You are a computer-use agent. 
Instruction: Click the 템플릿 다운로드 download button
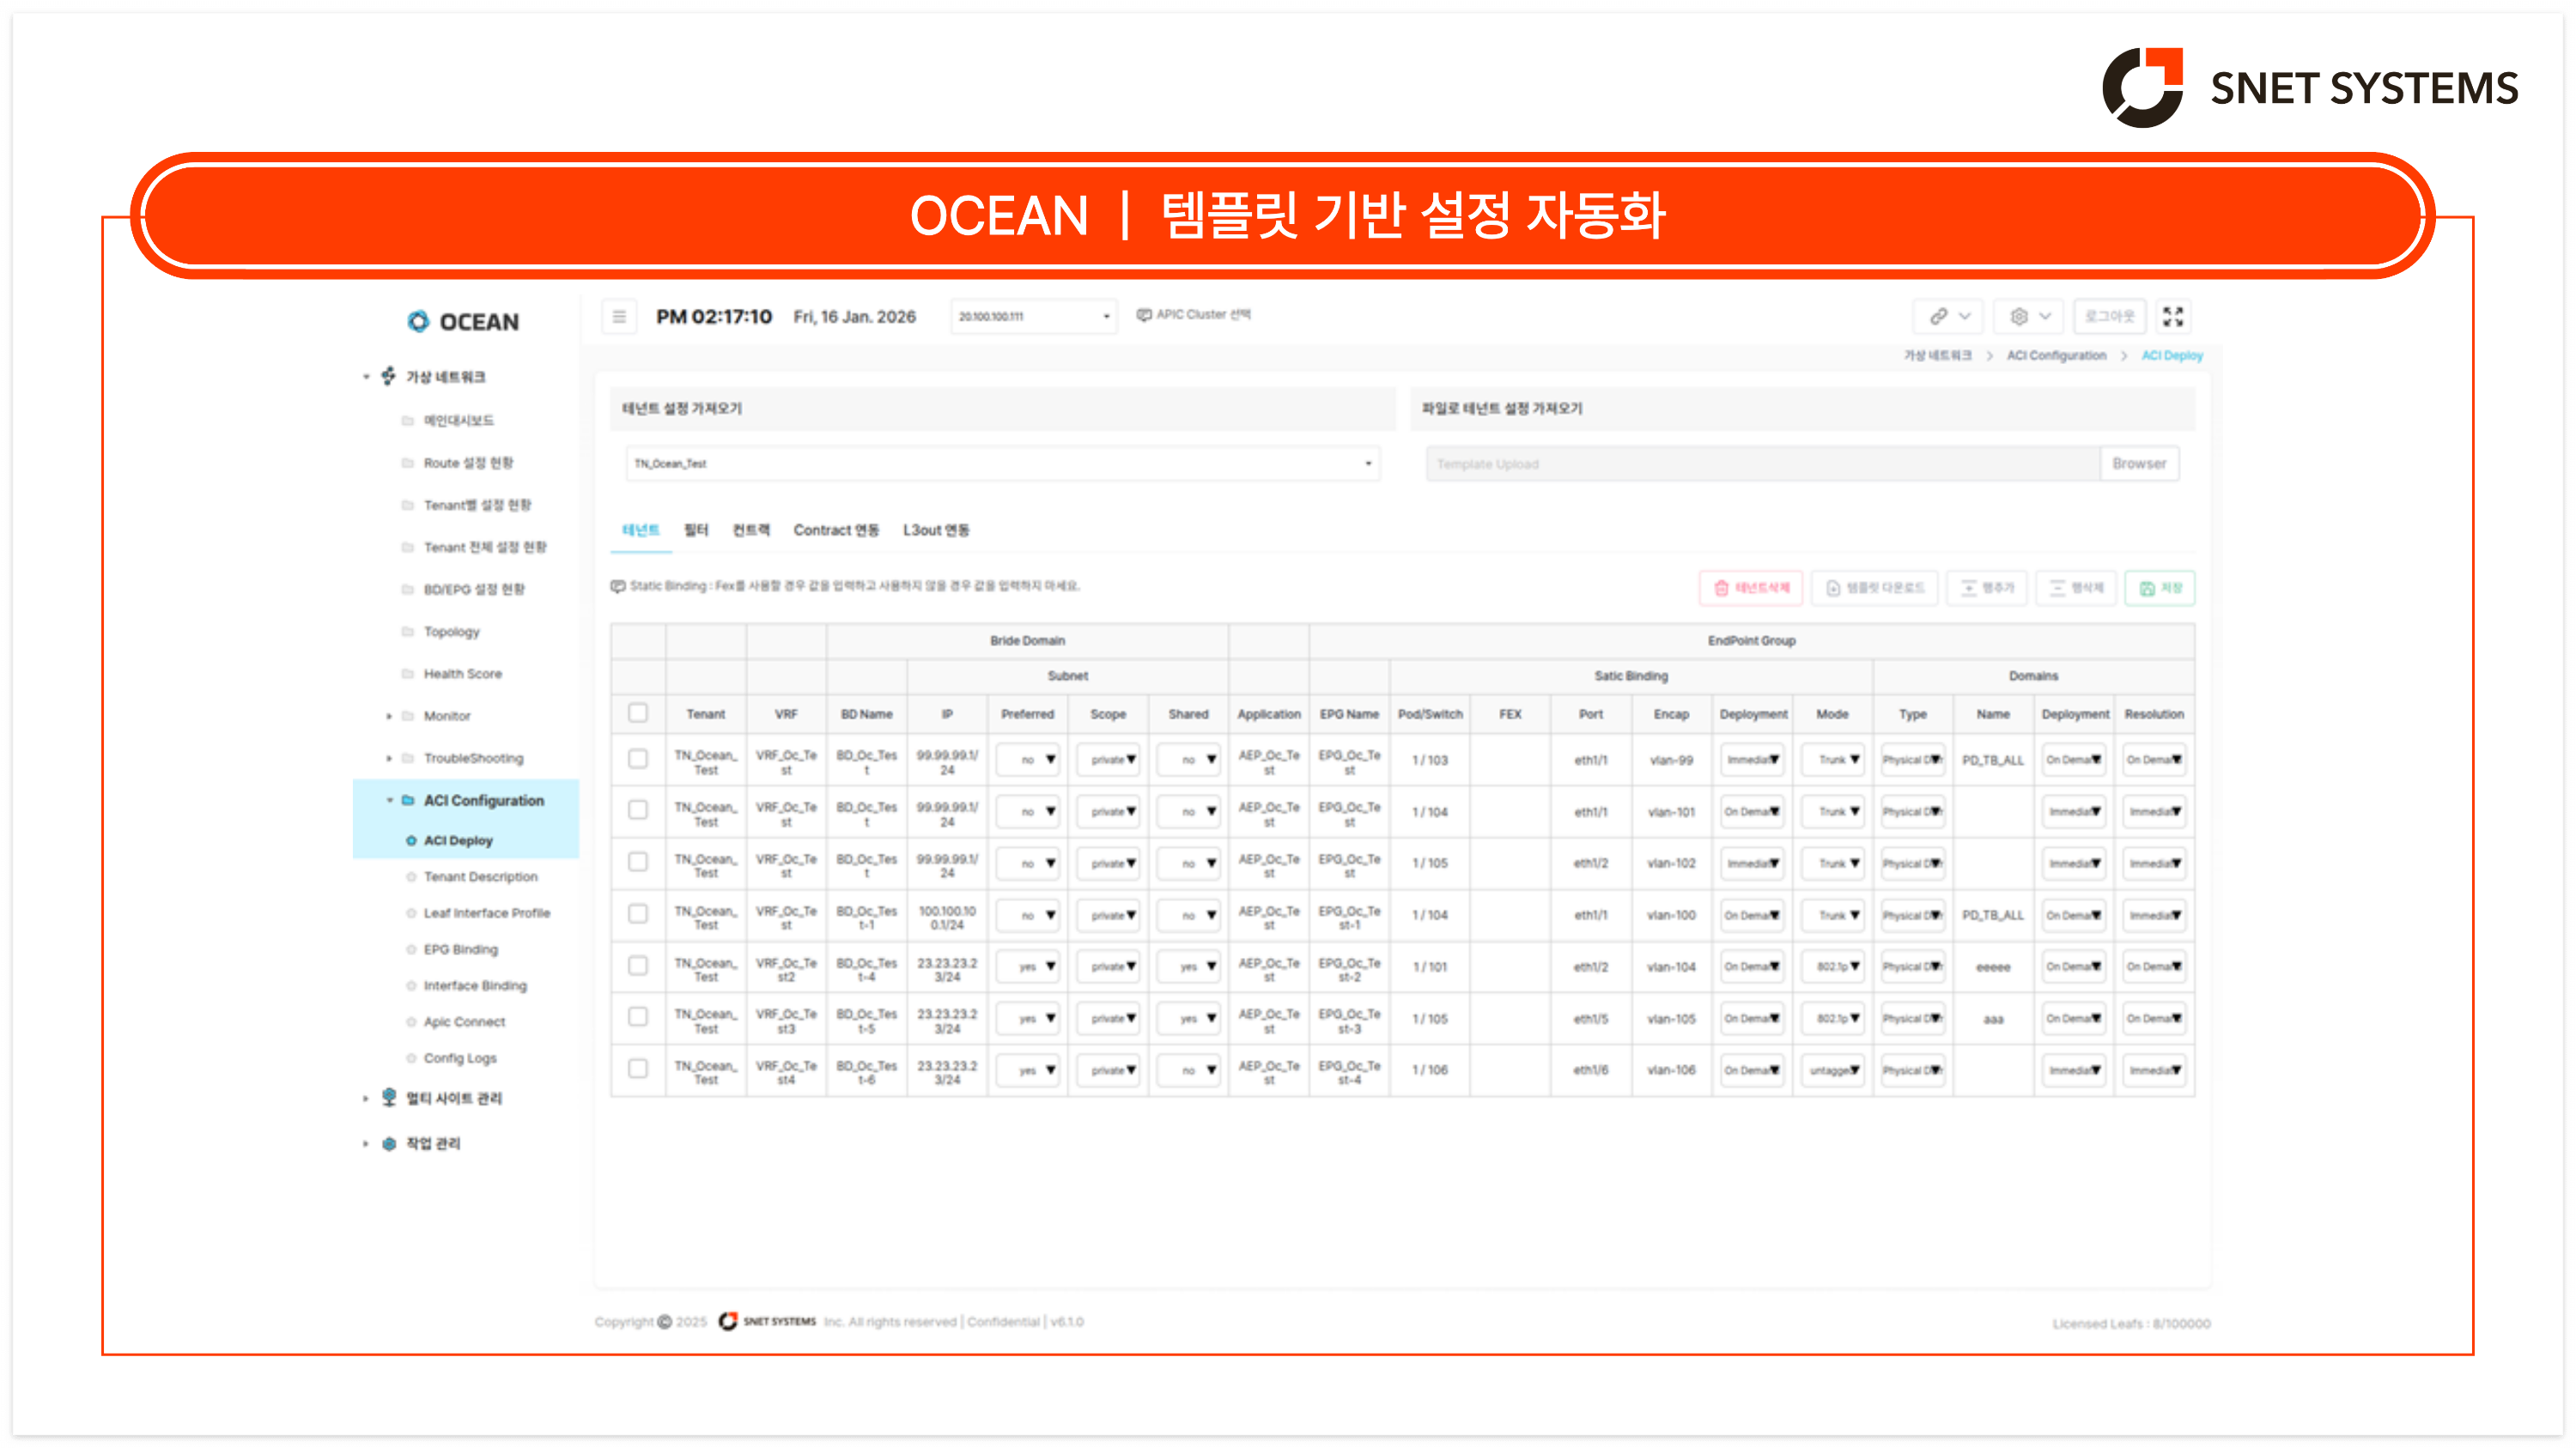pos(1874,588)
